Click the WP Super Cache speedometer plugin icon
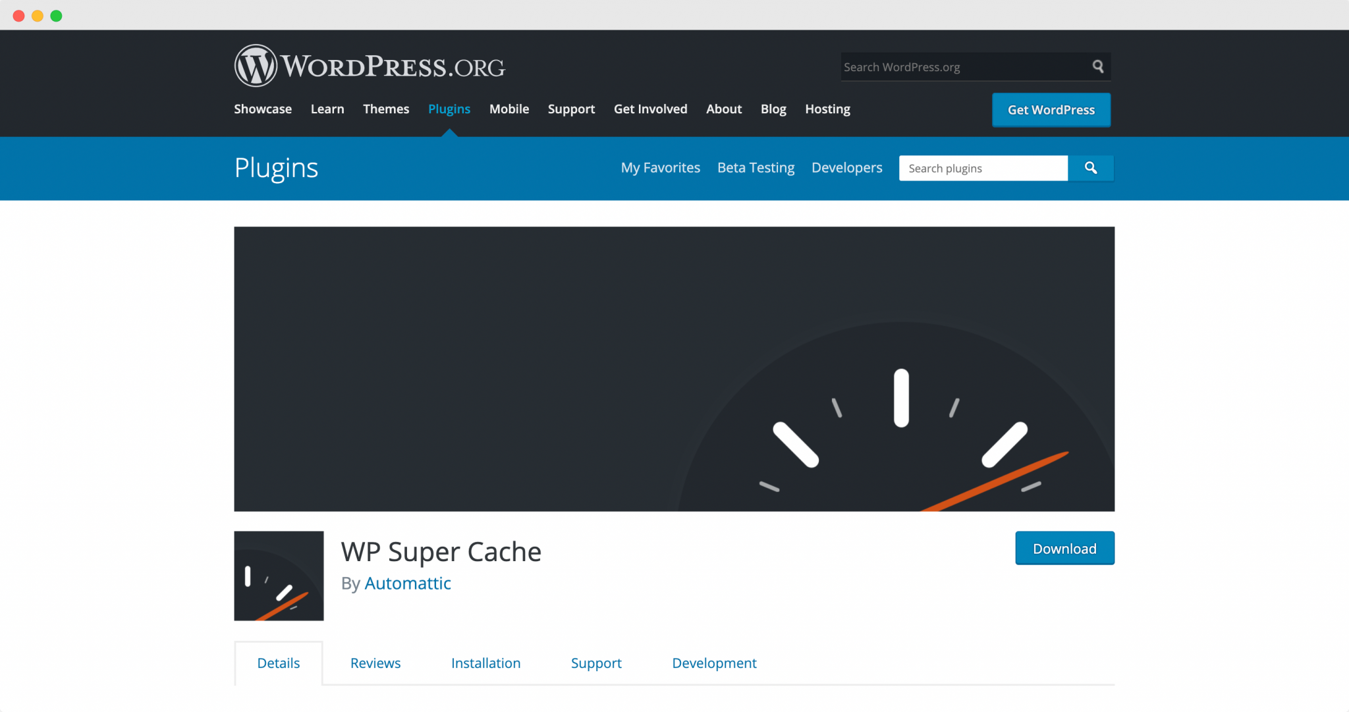 [x=279, y=576]
